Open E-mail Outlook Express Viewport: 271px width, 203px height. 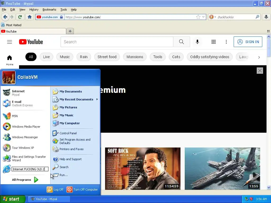coord(25,103)
